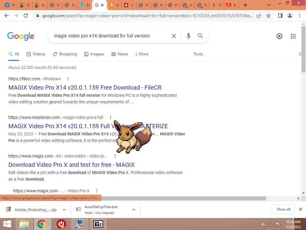Show all downloads

(283, 209)
